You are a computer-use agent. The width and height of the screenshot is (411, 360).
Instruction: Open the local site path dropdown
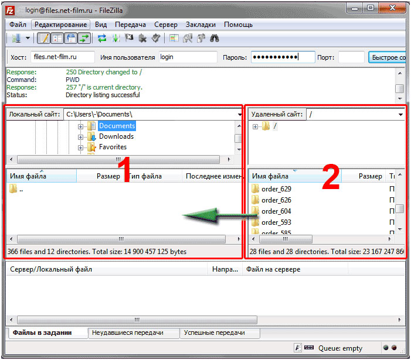coord(240,114)
